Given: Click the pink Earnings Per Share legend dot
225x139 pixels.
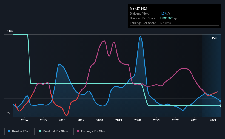Looking at the screenshot, I should tap(78, 131).
